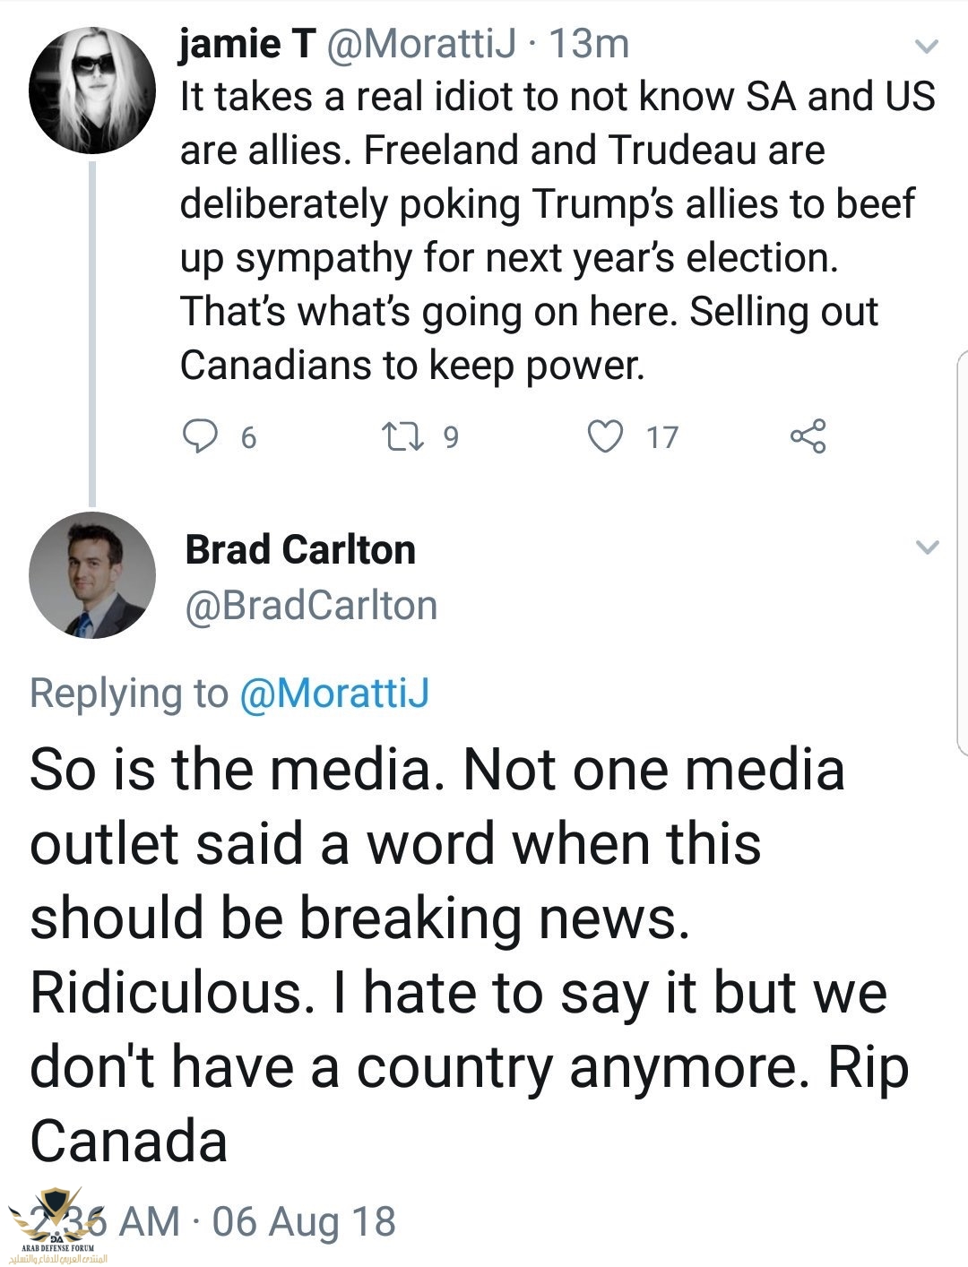Like jamie T's tweet with the heart
Screen dimensions: 968x1267
coord(605,436)
